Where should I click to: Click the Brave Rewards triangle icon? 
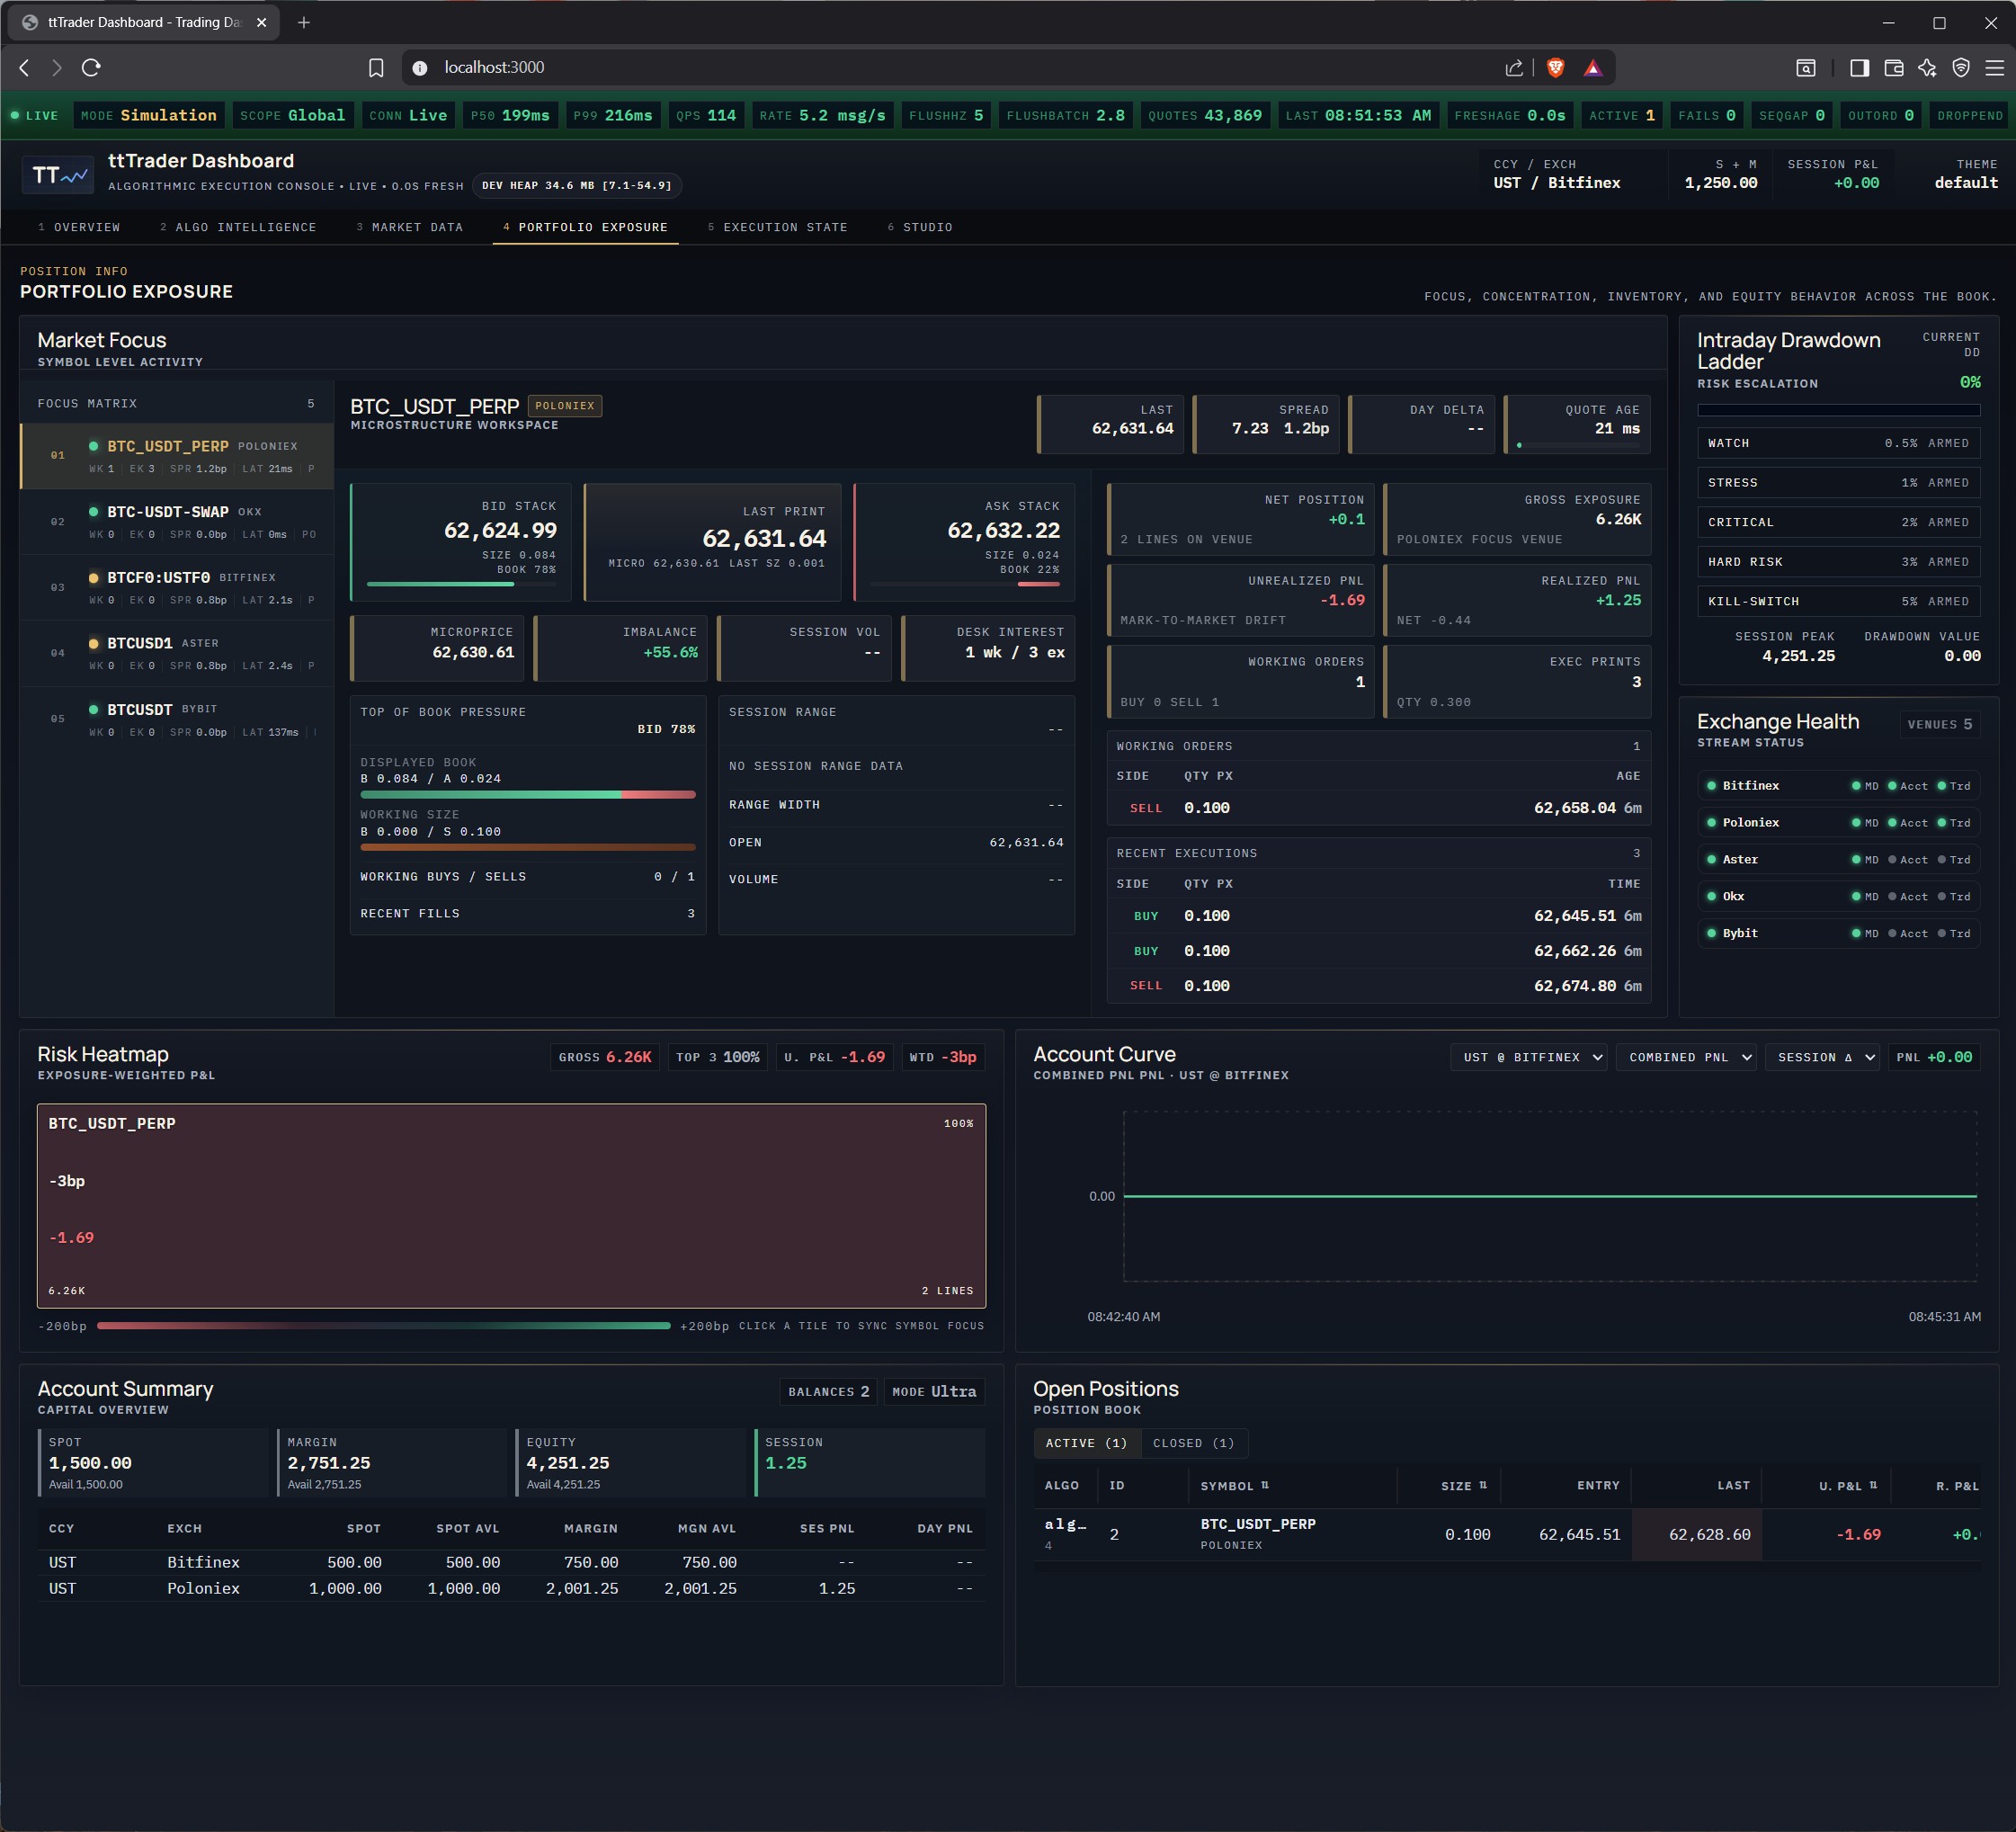click(x=1593, y=67)
